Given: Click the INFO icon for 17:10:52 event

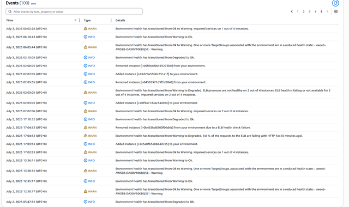Looking at the screenshot, I should [86, 119].
